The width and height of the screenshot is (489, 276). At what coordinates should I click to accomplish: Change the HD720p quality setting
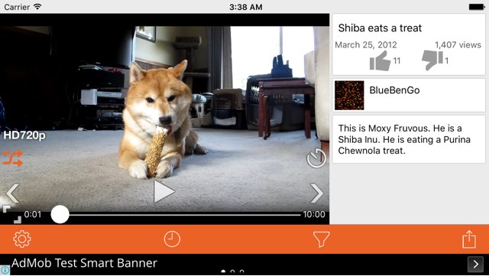24,135
